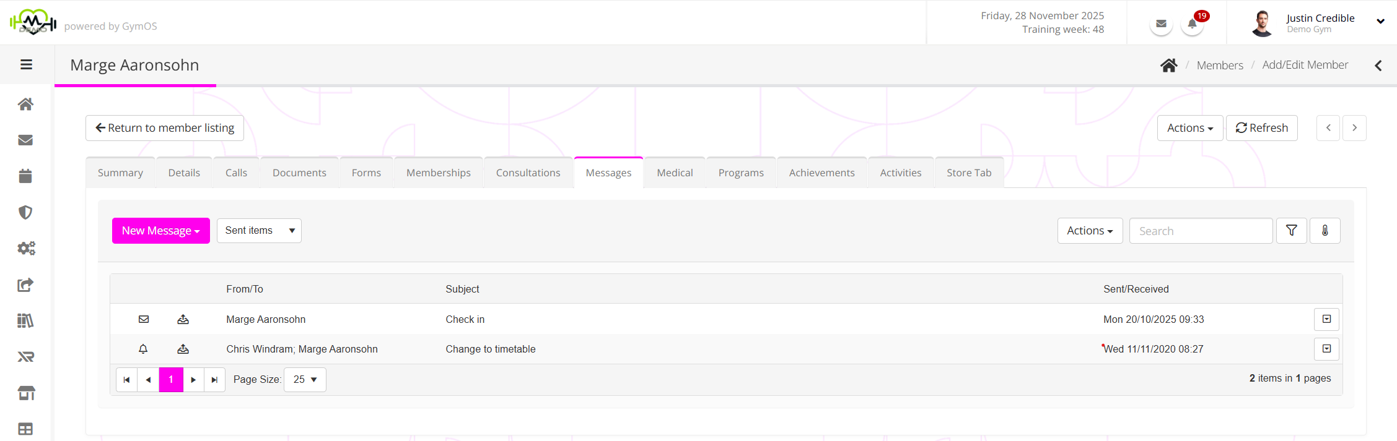Switch to the Consultations tab

point(528,173)
